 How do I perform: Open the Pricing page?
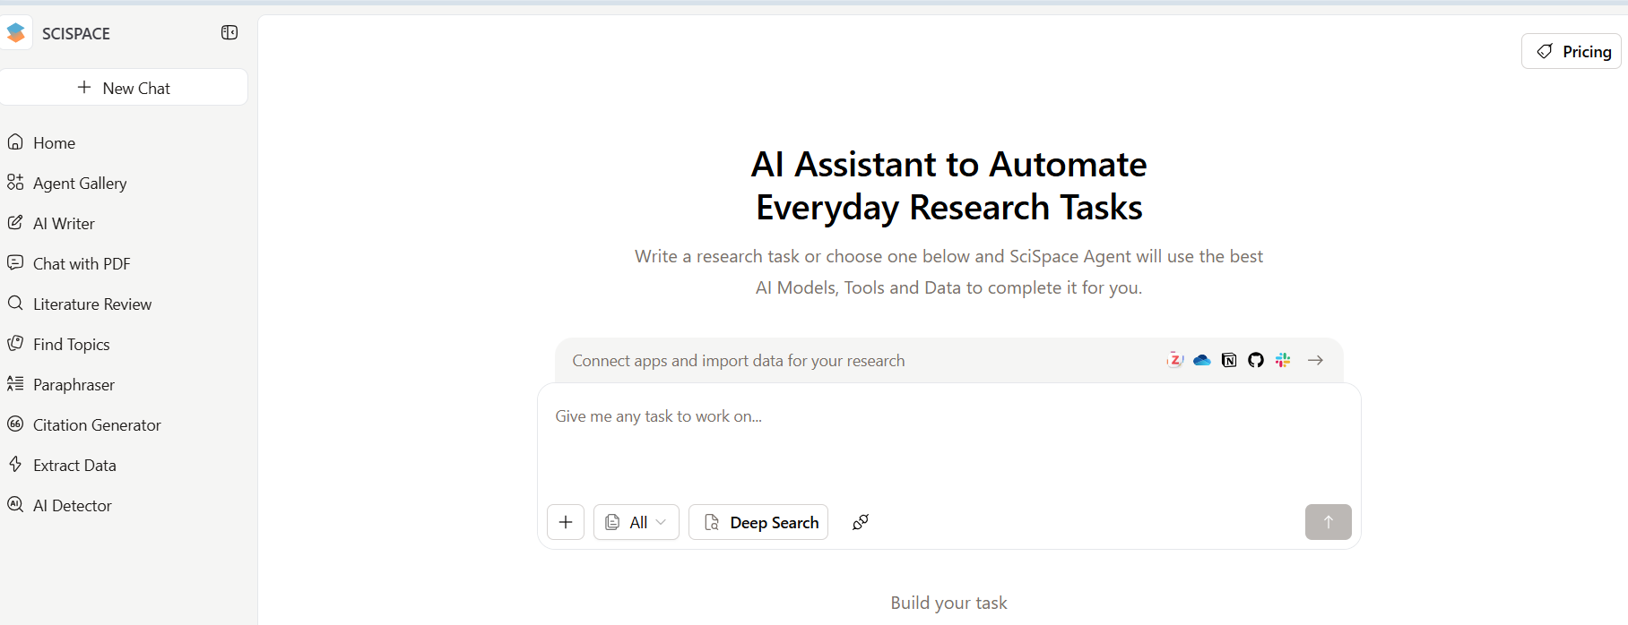tap(1572, 52)
